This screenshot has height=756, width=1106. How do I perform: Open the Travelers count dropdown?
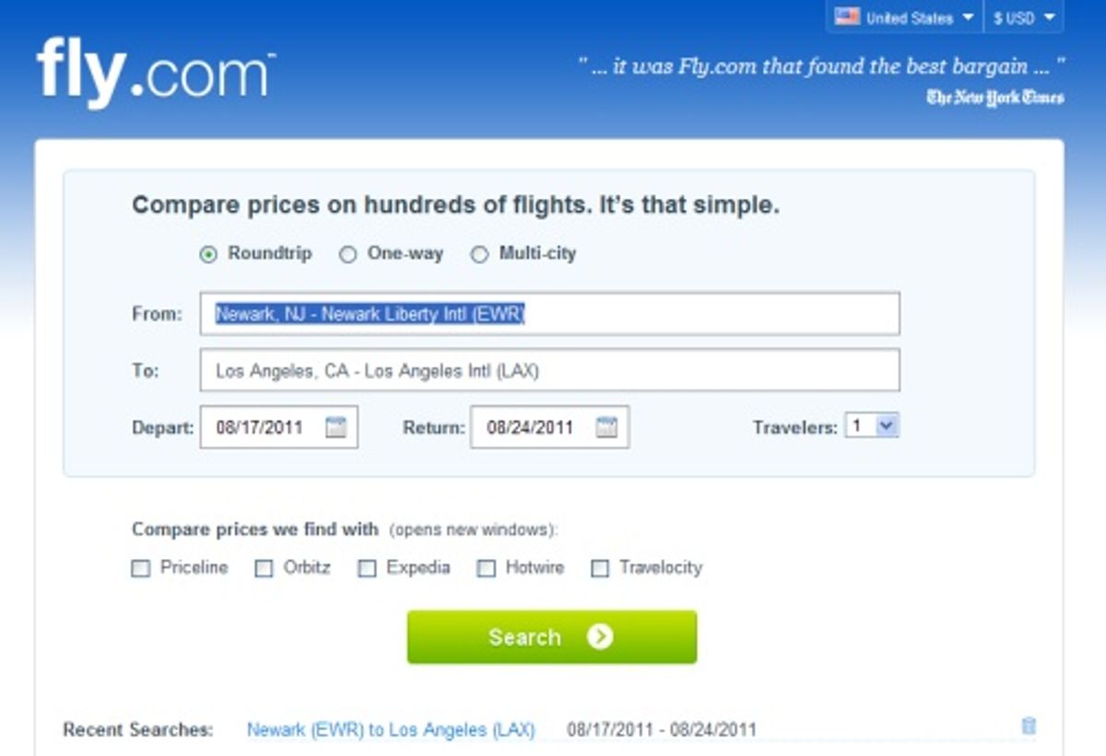coord(872,425)
